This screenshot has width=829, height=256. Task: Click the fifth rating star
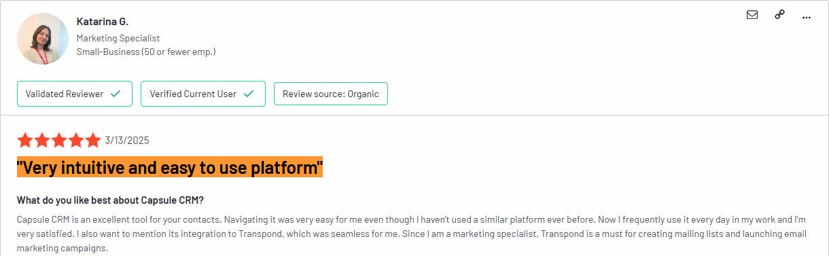point(93,141)
